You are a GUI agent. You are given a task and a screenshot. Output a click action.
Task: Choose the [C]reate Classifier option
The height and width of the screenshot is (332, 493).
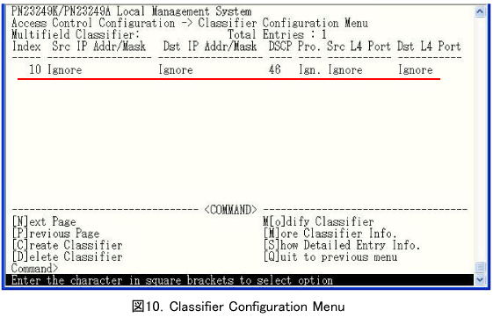click(x=67, y=245)
